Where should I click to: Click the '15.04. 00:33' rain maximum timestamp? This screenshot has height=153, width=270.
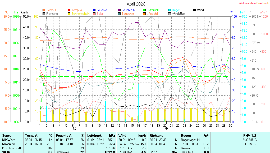pyautogui.click(x=189, y=144)
